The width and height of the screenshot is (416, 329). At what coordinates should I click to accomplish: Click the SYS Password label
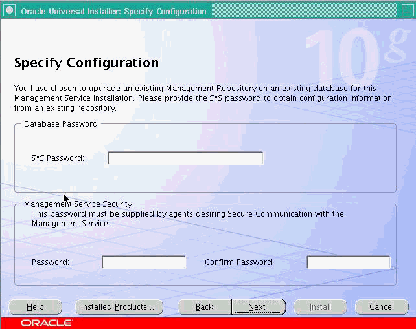[58, 158]
